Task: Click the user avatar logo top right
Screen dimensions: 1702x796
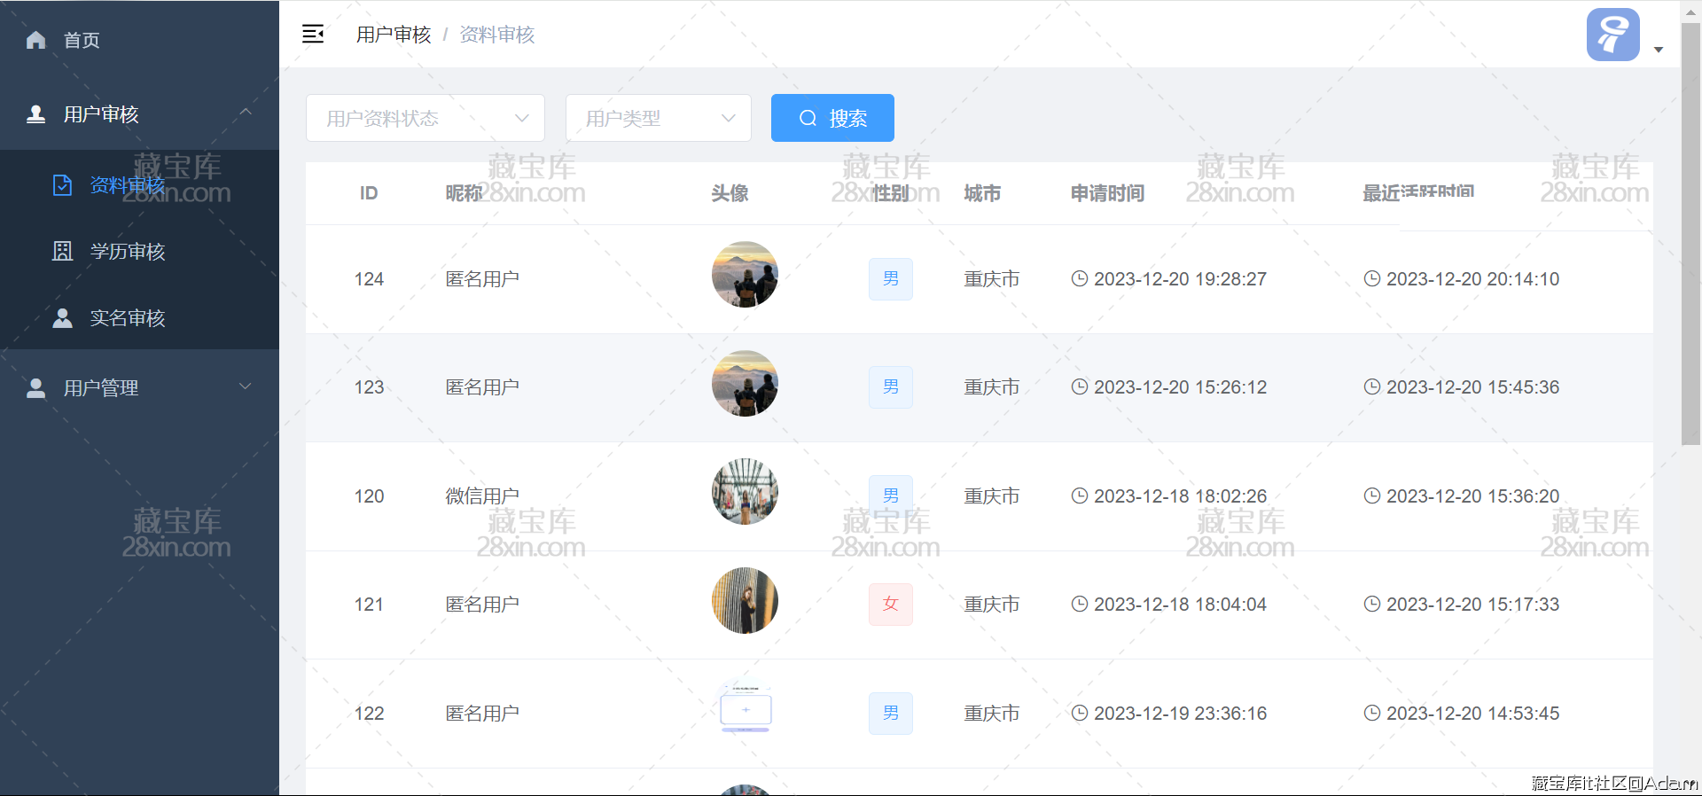Action: tap(1612, 35)
